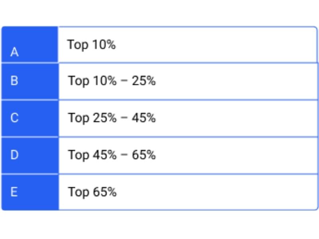Click the '45%' value in row D

(x=104, y=155)
